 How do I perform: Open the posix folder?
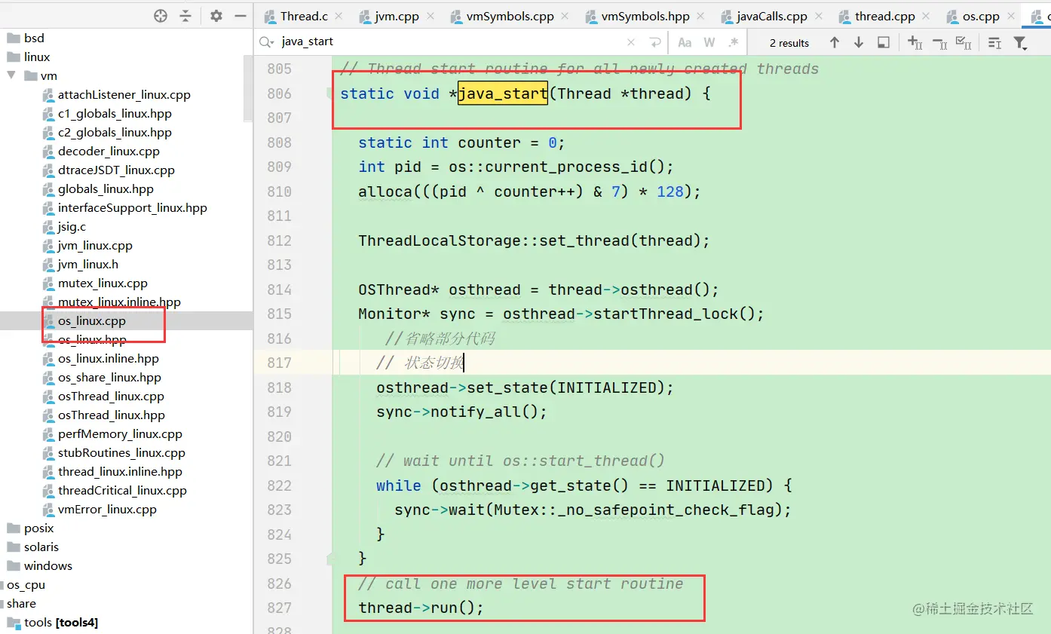pos(39,528)
